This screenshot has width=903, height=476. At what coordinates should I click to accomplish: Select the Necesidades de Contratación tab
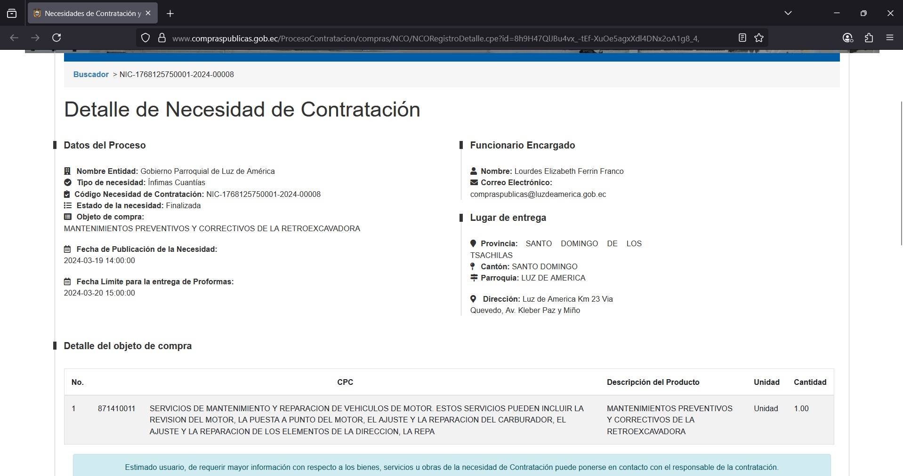point(93,13)
